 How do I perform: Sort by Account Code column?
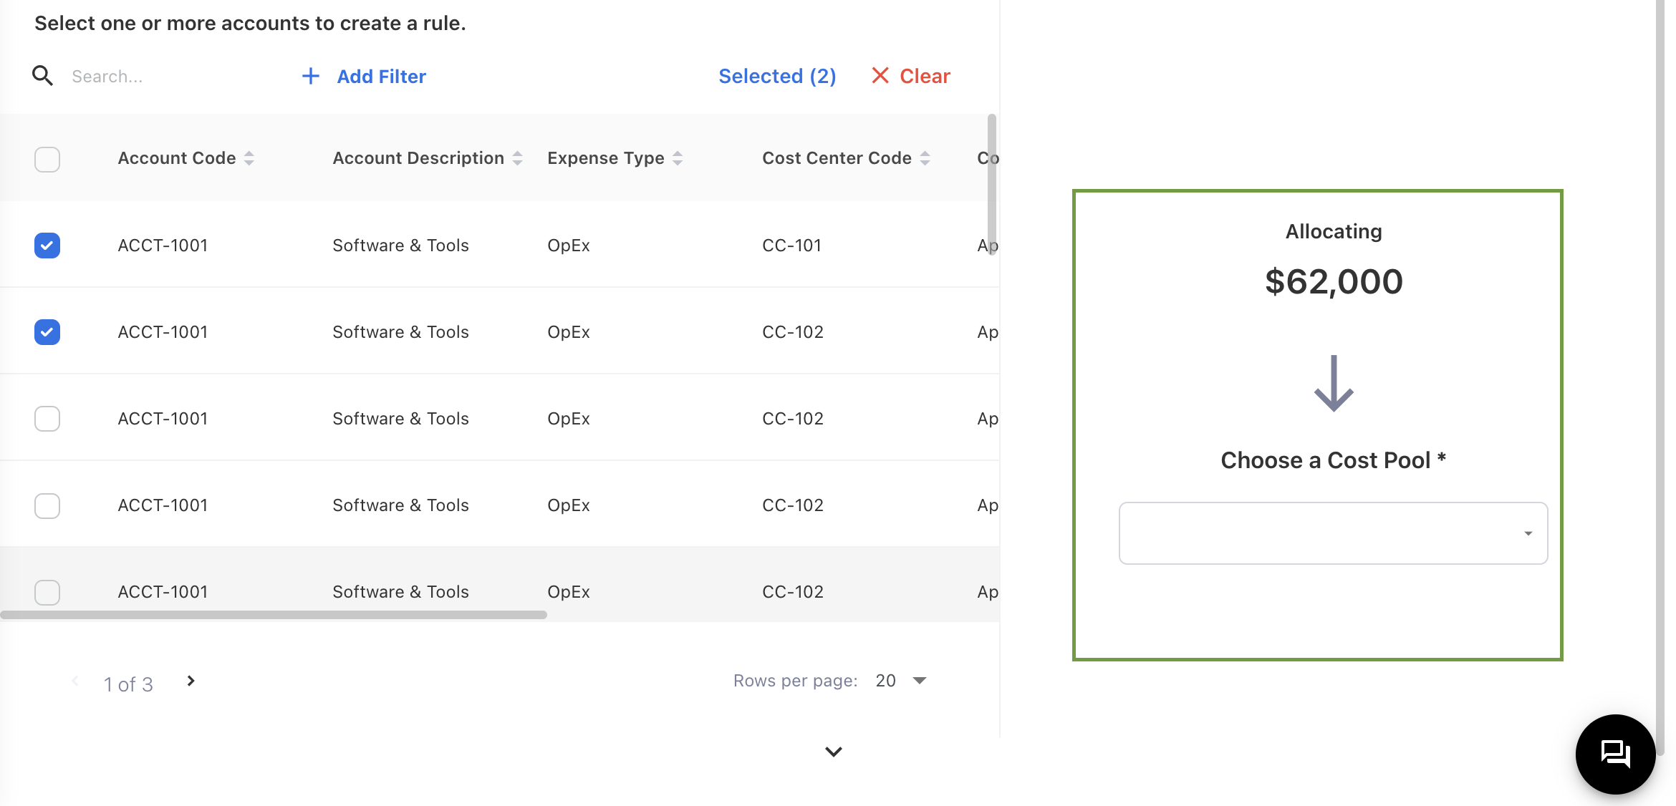(249, 158)
